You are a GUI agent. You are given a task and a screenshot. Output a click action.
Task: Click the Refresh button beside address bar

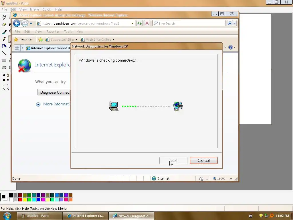(x=140, y=23)
